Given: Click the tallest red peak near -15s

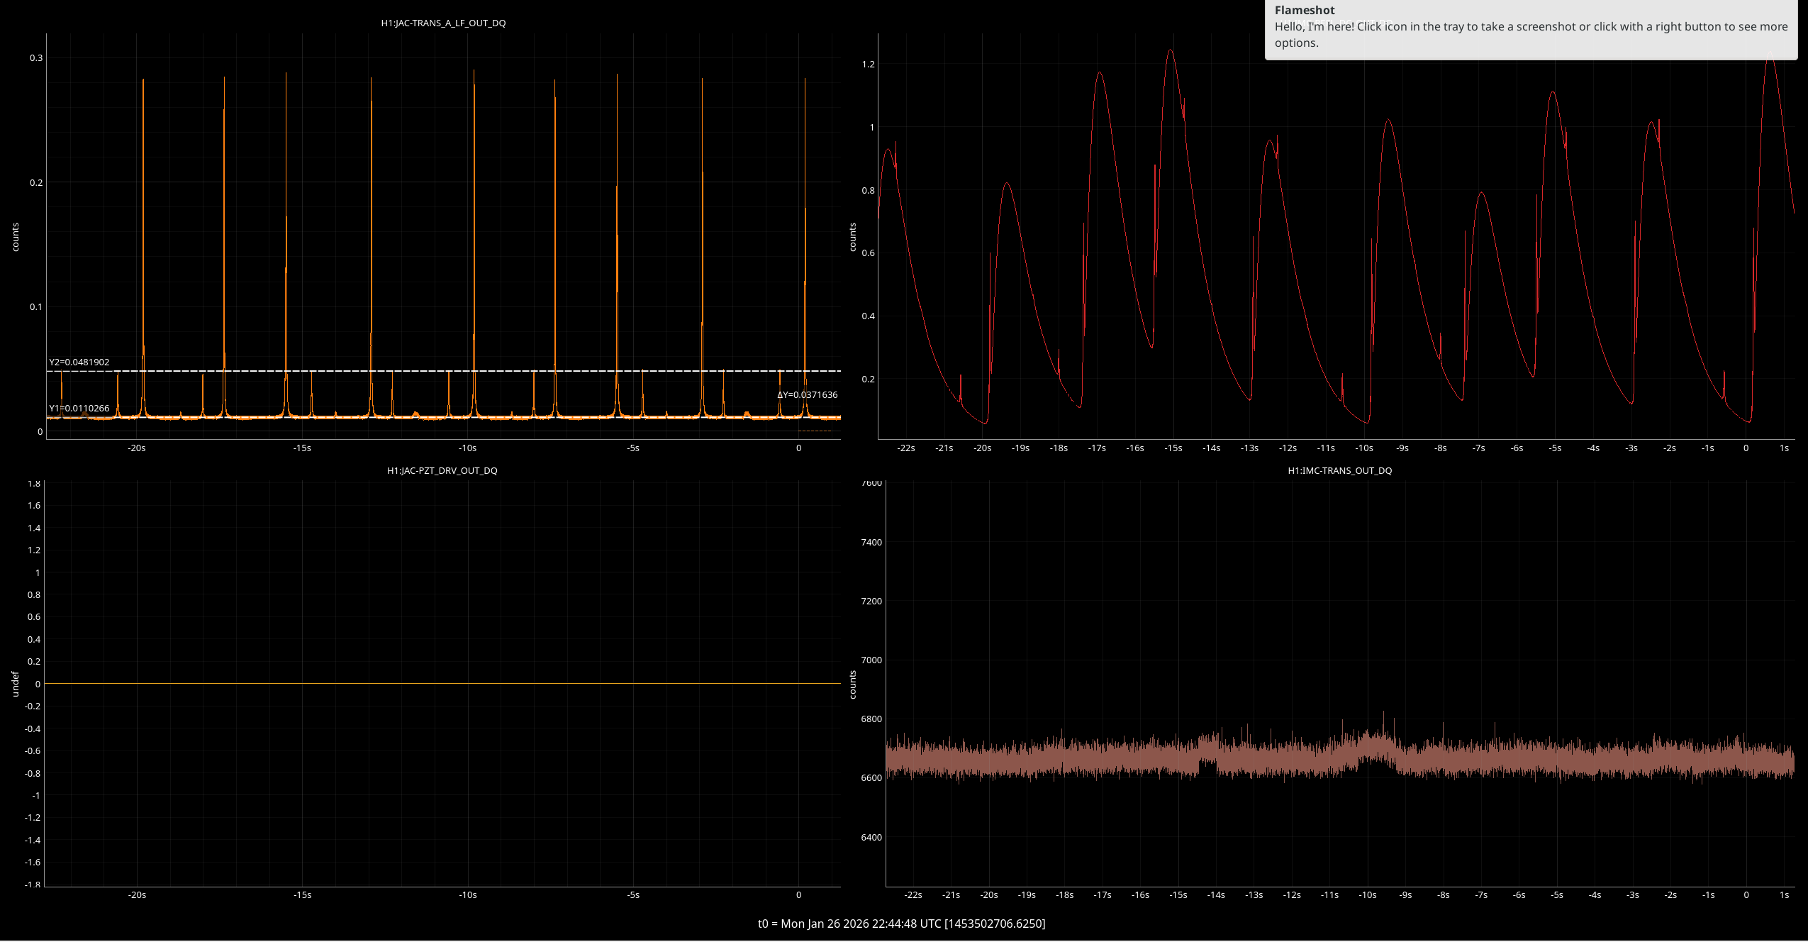Looking at the screenshot, I should [1170, 51].
